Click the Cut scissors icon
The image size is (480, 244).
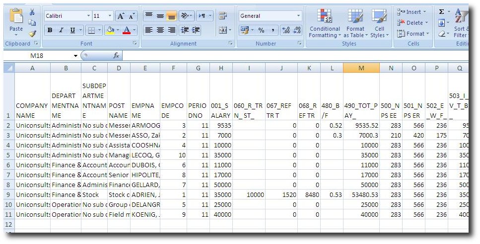pyautogui.click(x=32, y=12)
